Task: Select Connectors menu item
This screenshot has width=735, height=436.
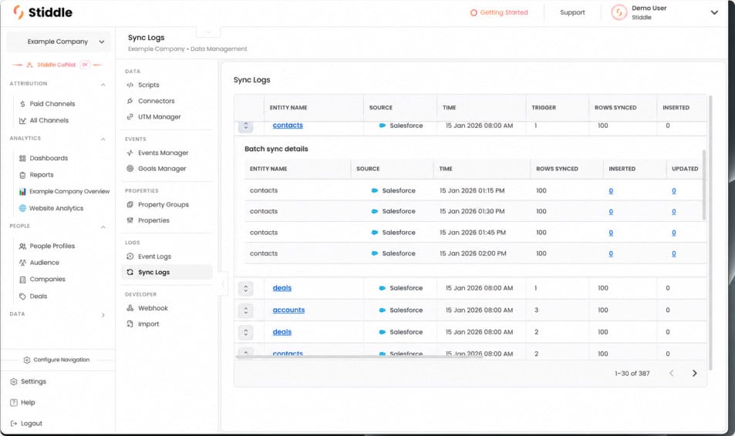Action: pos(167,101)
